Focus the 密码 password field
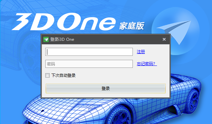212x124 pixels. tap(89, 64)
